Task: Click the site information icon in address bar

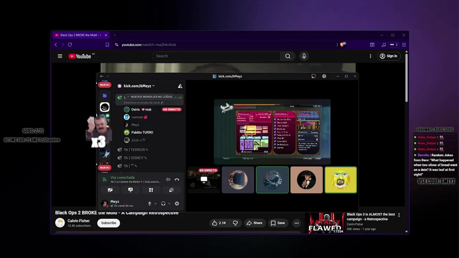Action: coord(117,45)
